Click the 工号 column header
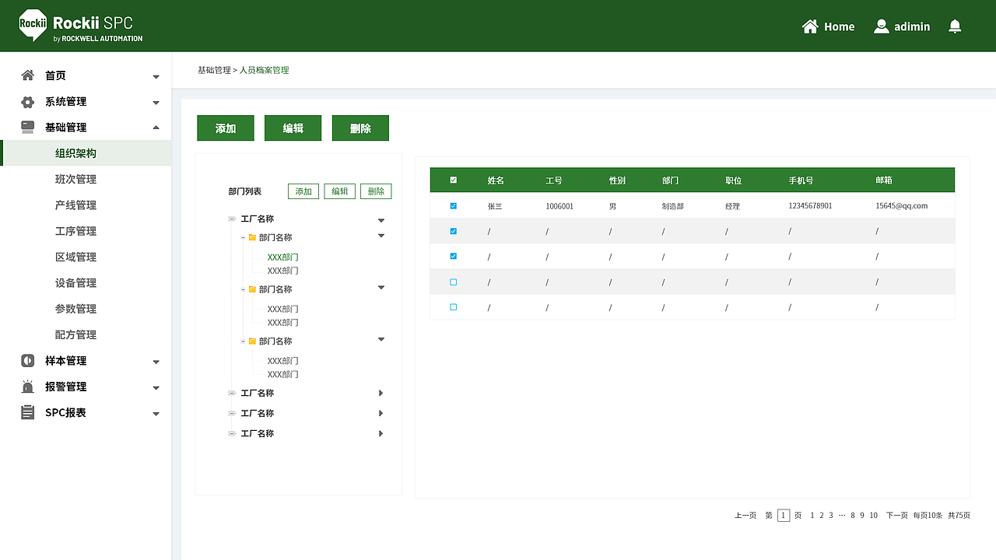 click(x=554, y=180)
